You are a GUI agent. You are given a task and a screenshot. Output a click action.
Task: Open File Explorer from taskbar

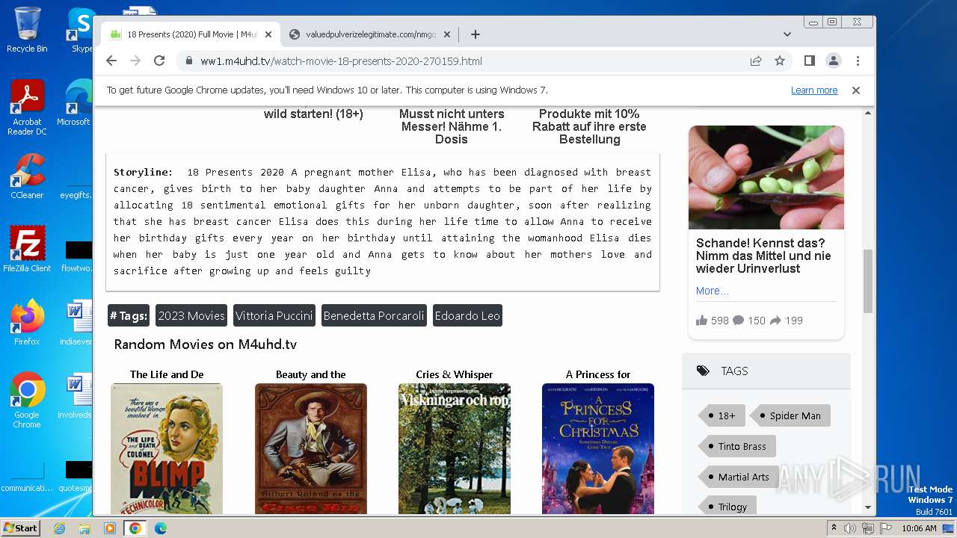(84, 528)
